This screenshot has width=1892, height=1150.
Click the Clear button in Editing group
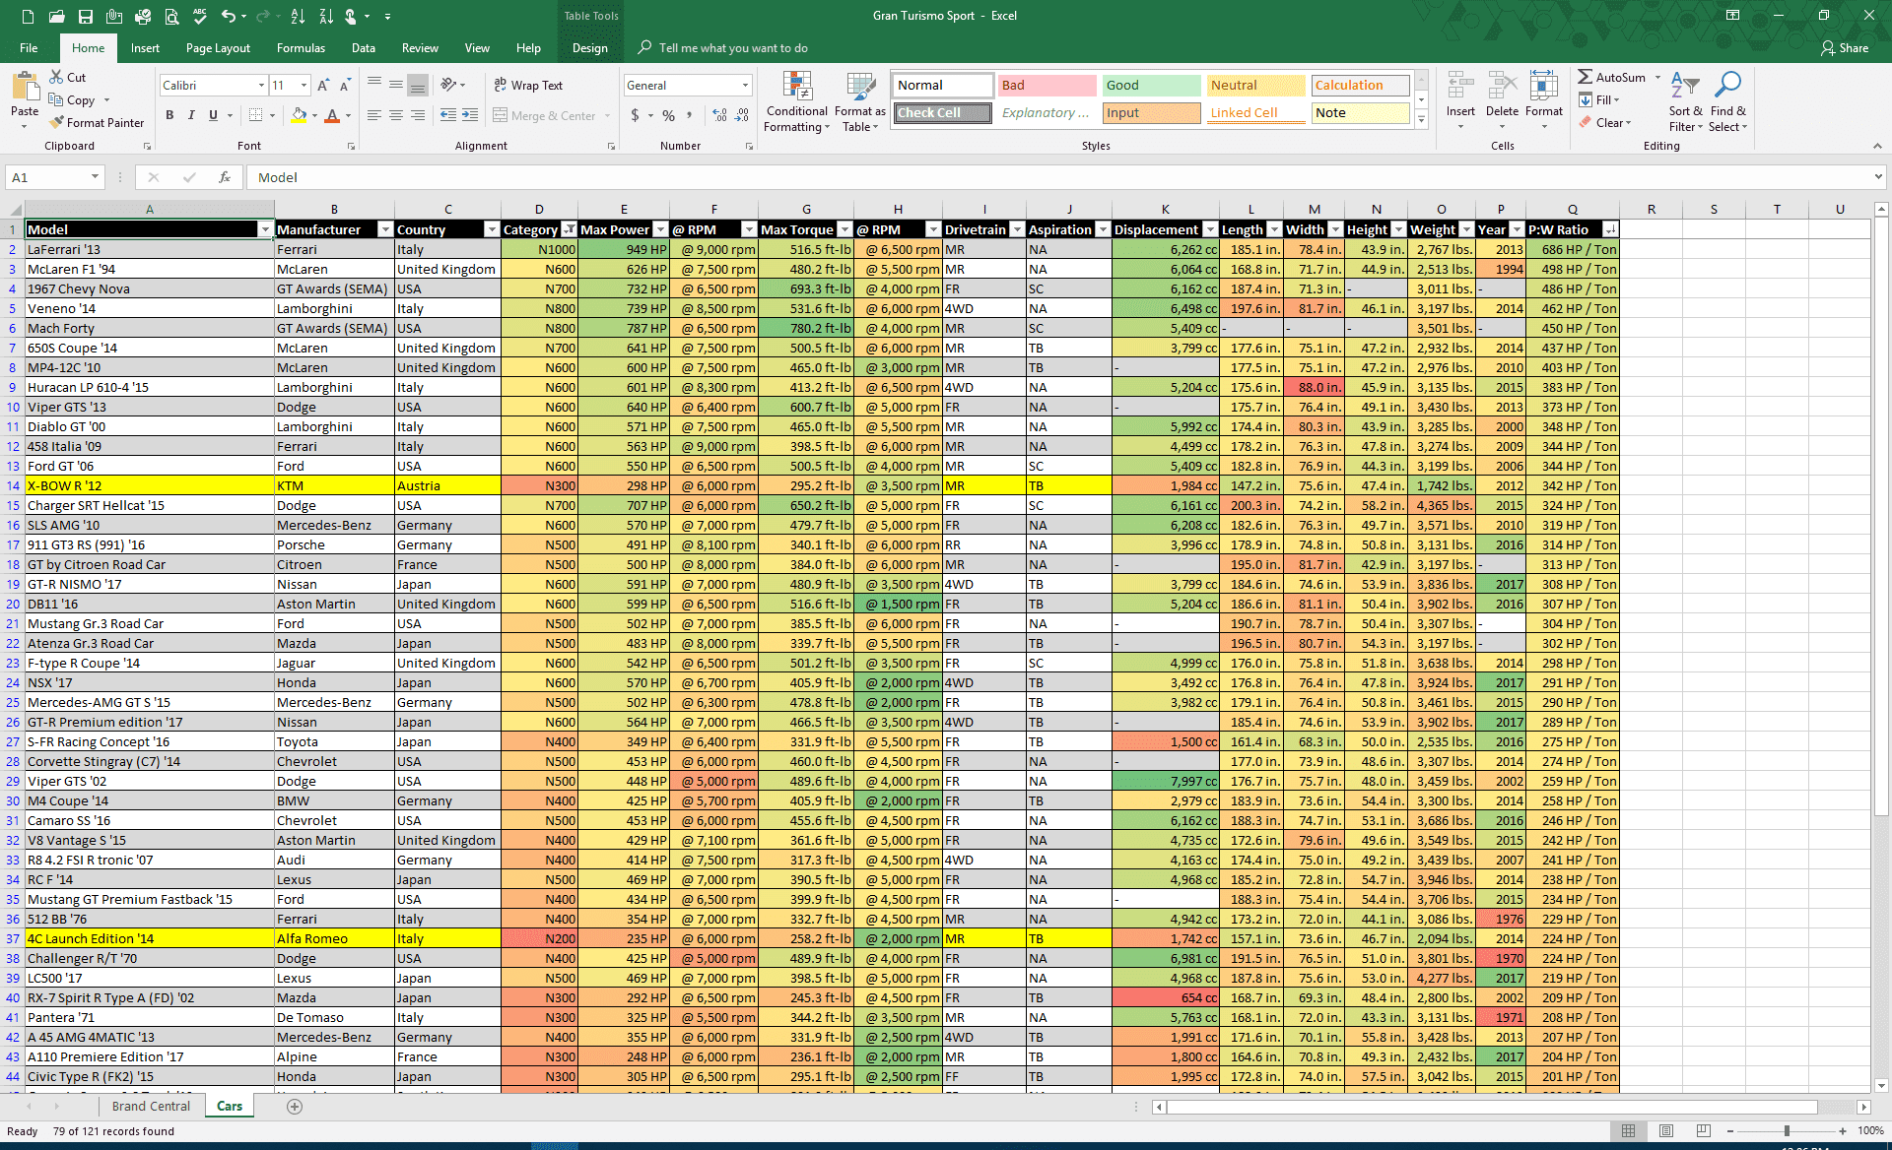tap(1604, 122)
